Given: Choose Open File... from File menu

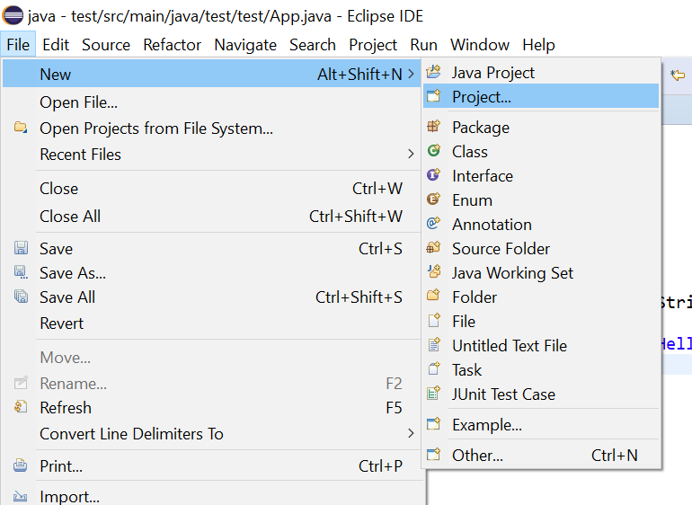Looking at the screenshot, I should (212, 102).
